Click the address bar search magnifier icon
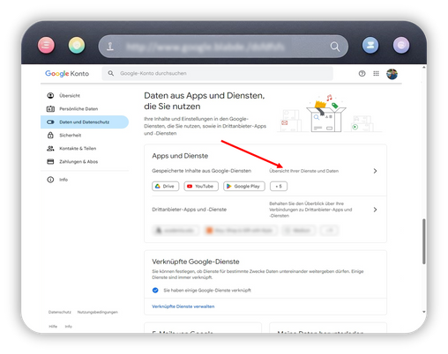This screenshot has height=354, width=448. 335,47
